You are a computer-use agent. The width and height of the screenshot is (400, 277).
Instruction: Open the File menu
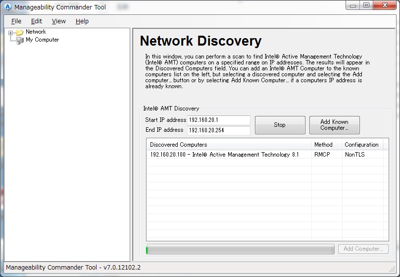(x=16, y=21)
